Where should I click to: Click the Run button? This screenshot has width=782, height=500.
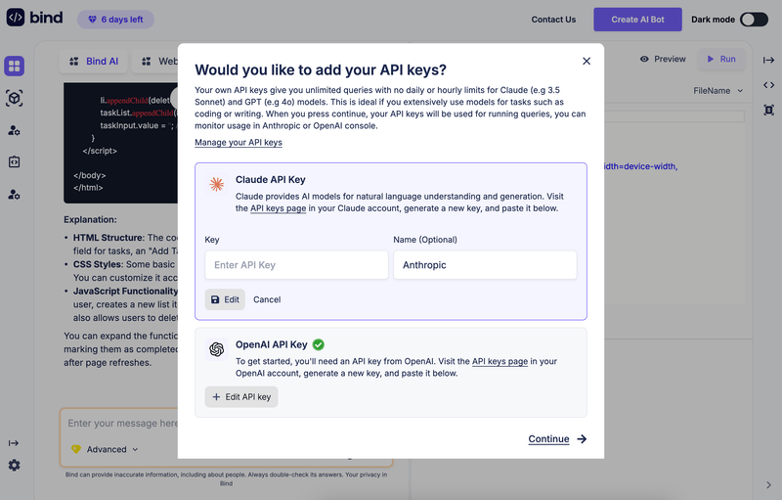(721, 59)
